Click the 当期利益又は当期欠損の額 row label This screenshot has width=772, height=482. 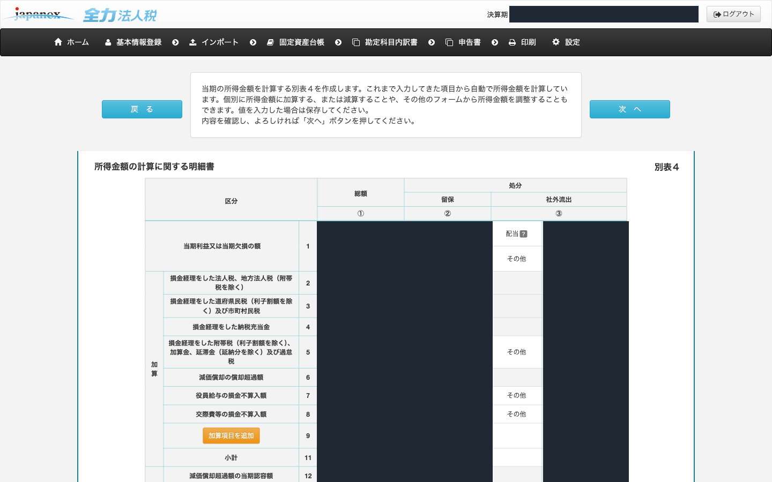[x=222, y=246]
